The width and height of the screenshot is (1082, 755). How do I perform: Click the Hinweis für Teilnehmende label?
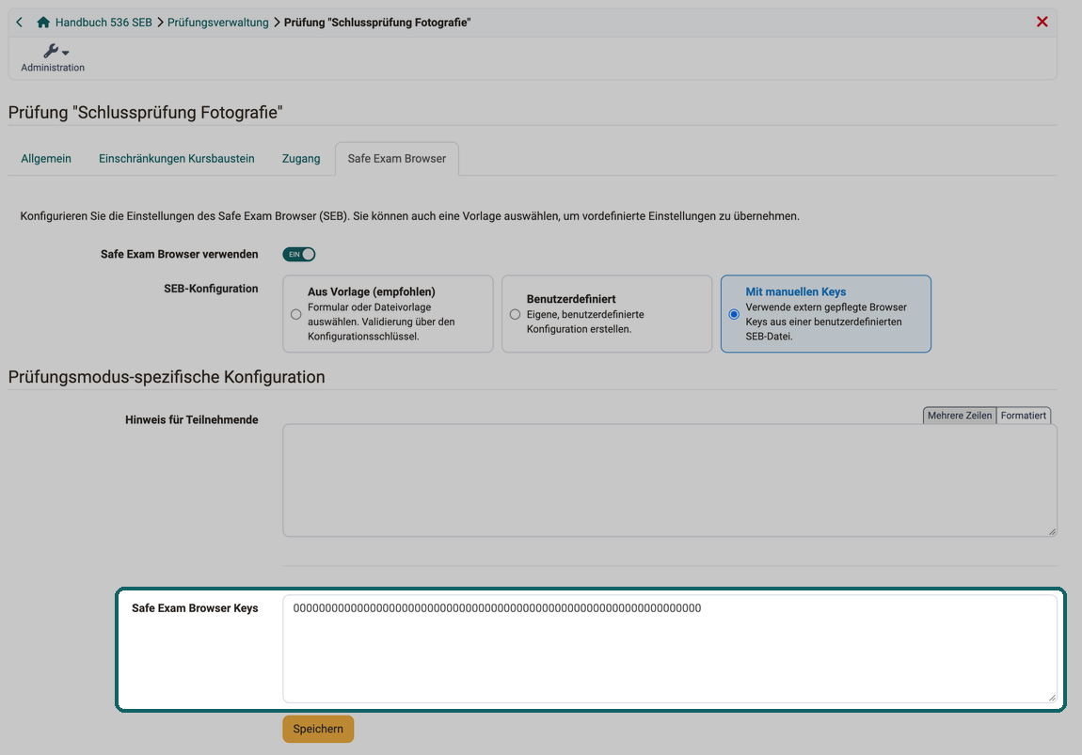(x=191, y=420)
